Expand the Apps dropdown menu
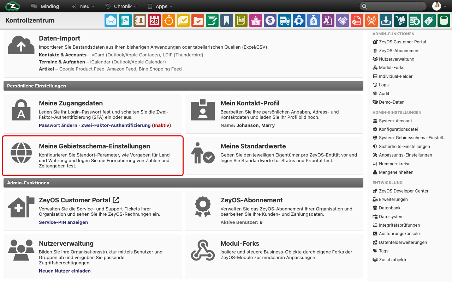 160,6
